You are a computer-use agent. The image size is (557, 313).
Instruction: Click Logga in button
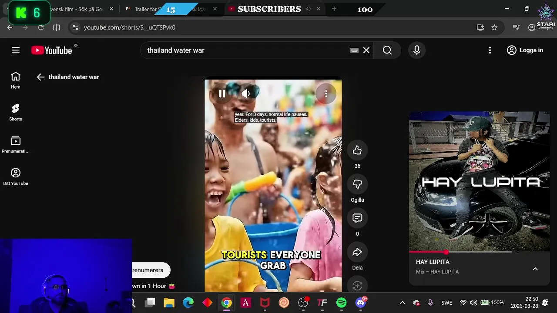tap(525, 50)
